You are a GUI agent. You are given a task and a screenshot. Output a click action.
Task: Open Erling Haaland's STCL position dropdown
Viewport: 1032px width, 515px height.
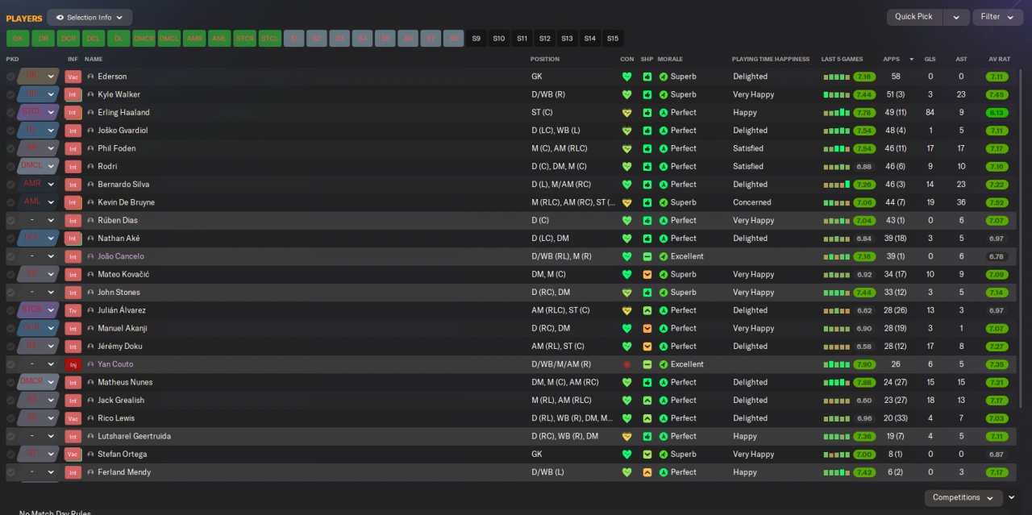click(x=39, y=113)
